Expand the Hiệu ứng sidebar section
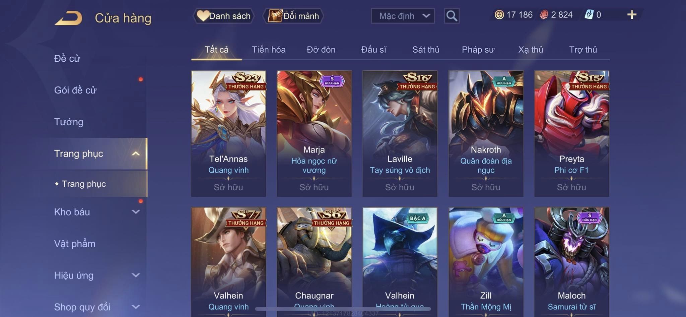Viewport: 686px width, 317px height. 136,275
